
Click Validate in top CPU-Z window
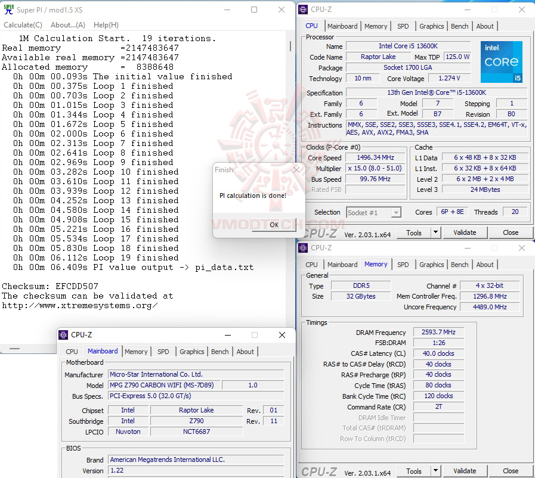tap(465, 232)
